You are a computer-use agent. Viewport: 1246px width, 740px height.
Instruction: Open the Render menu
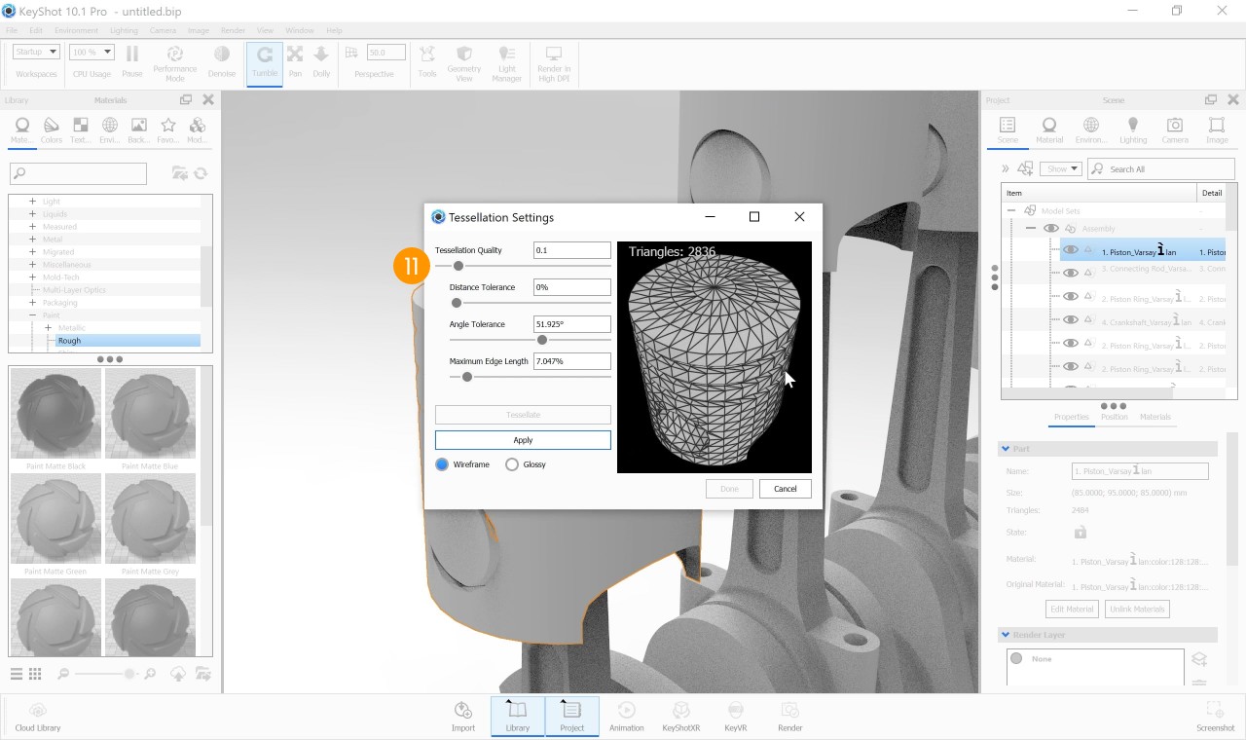(x=233, y=31)
